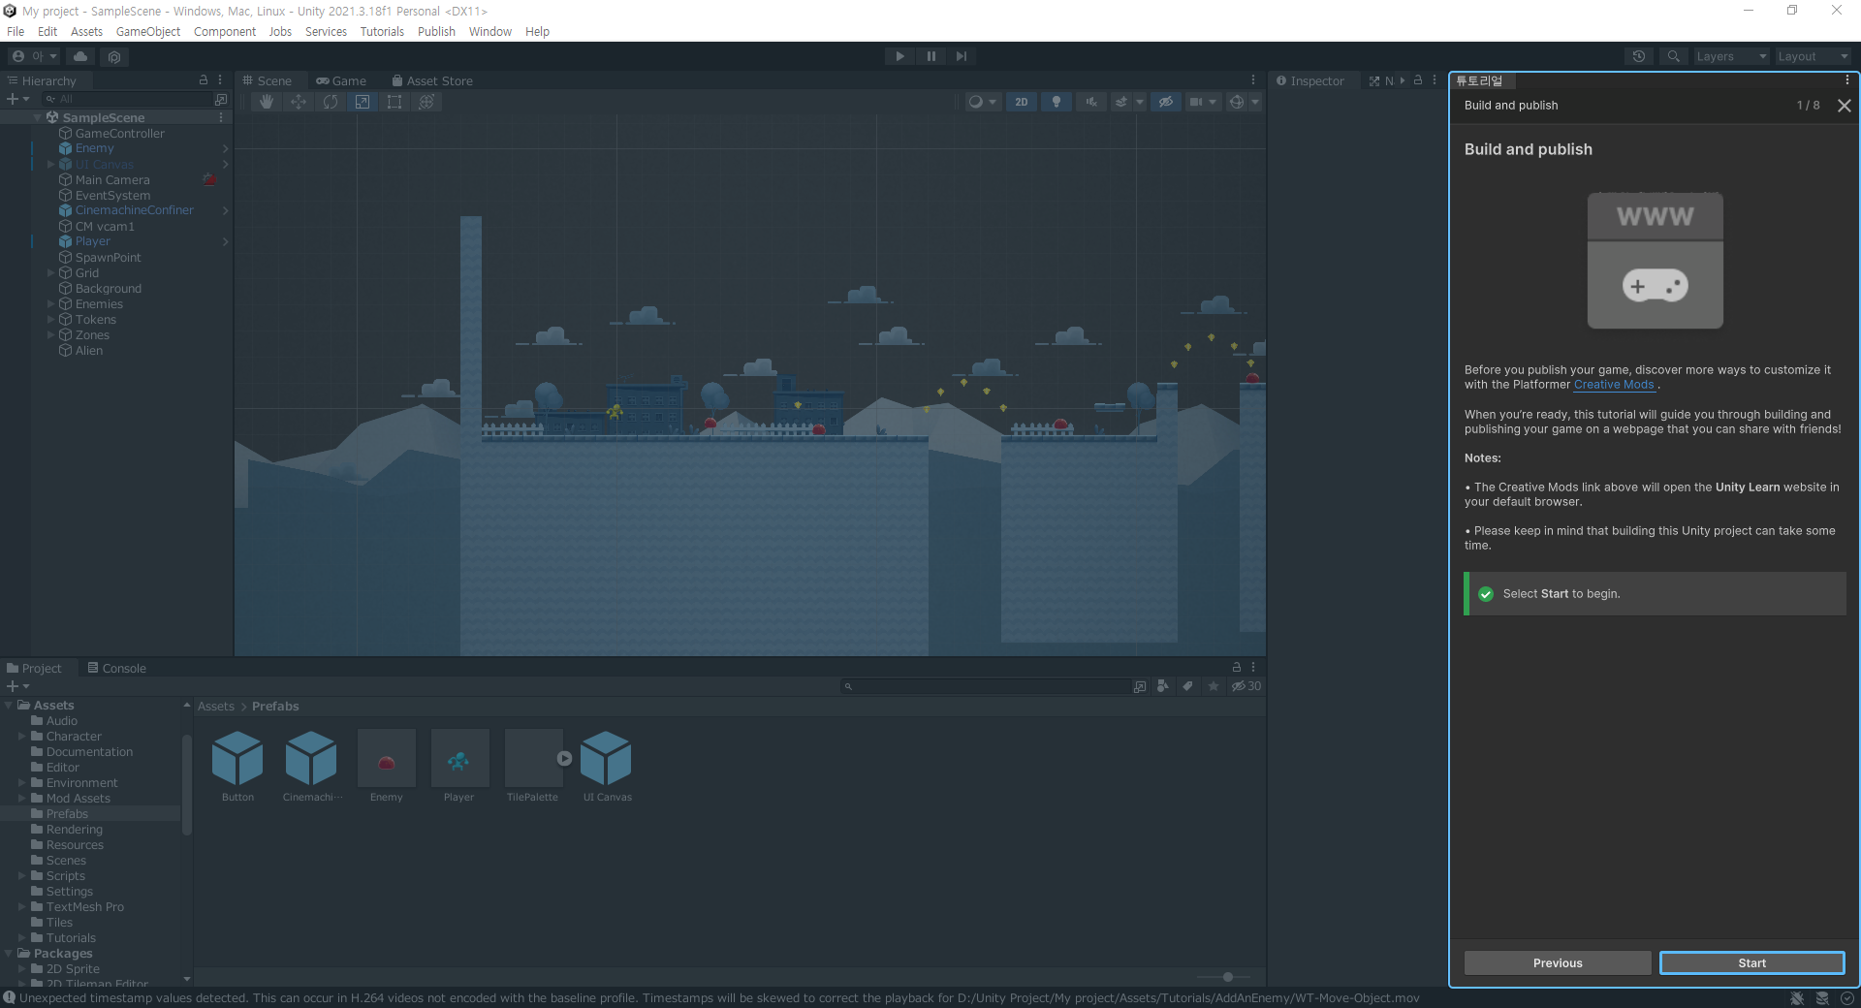Toggle scene lighting bulb
Screen dimensions: 1861x1008
click(x=1057, y=102)
